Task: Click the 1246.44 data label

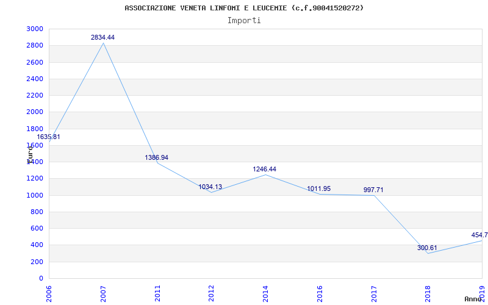Action: [x=264, y=170]
